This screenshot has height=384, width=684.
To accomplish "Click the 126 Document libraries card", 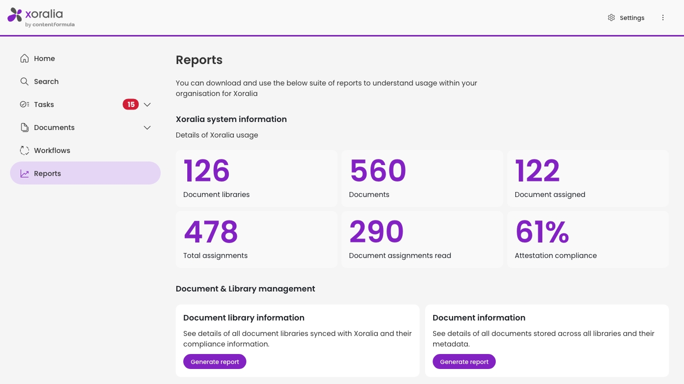I will tap(256, 178).
